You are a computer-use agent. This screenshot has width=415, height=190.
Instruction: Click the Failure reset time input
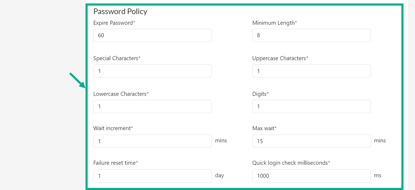(152, 176)
